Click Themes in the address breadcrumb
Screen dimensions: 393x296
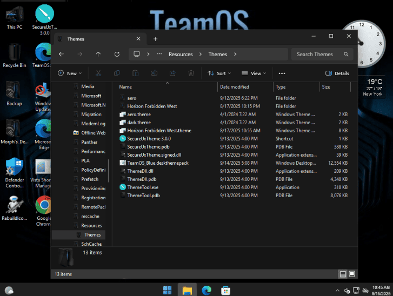[x=218, y=55]
